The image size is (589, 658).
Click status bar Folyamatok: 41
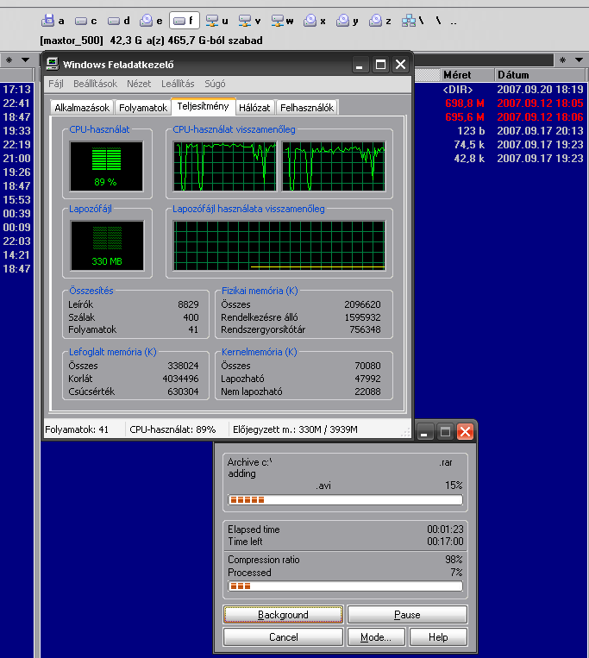[x=77, y=429]
